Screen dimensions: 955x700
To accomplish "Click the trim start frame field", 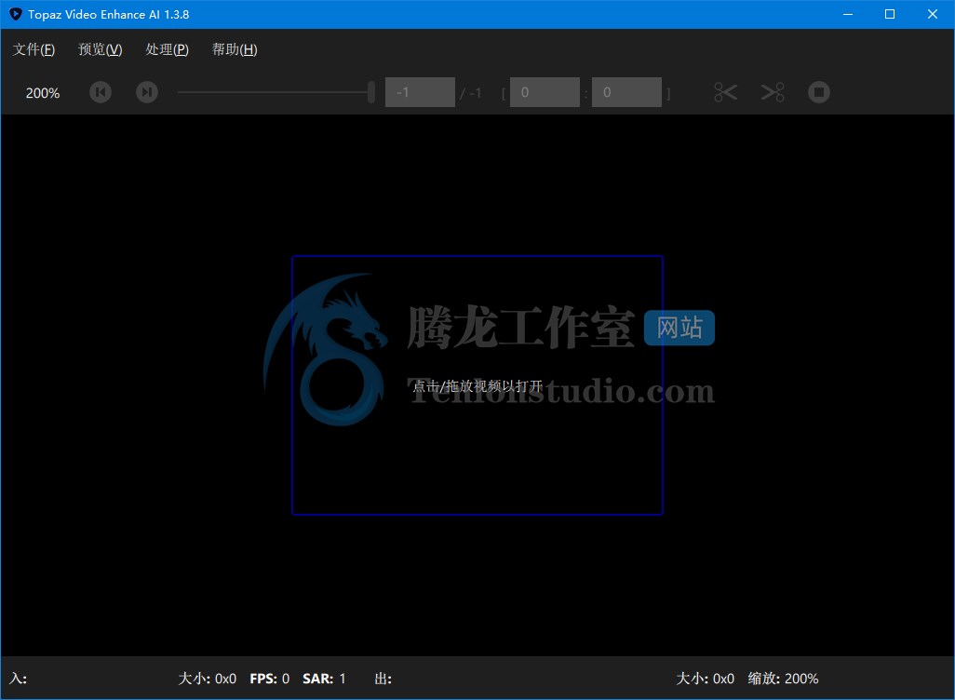I will [545, 92].
